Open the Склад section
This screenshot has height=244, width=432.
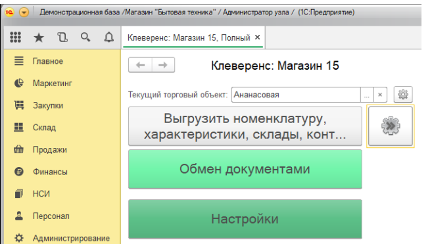(x=44, y=128)
